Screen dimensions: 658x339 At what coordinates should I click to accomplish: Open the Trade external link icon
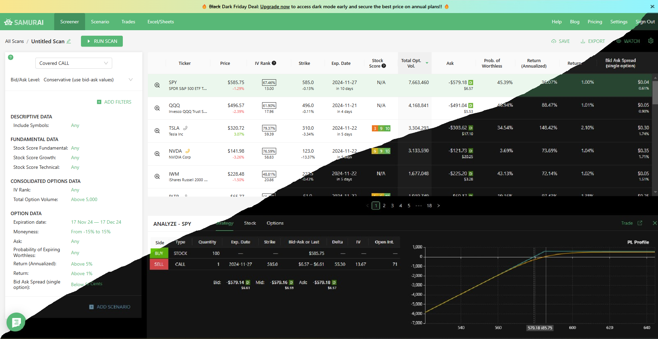[x=640, y=223]
